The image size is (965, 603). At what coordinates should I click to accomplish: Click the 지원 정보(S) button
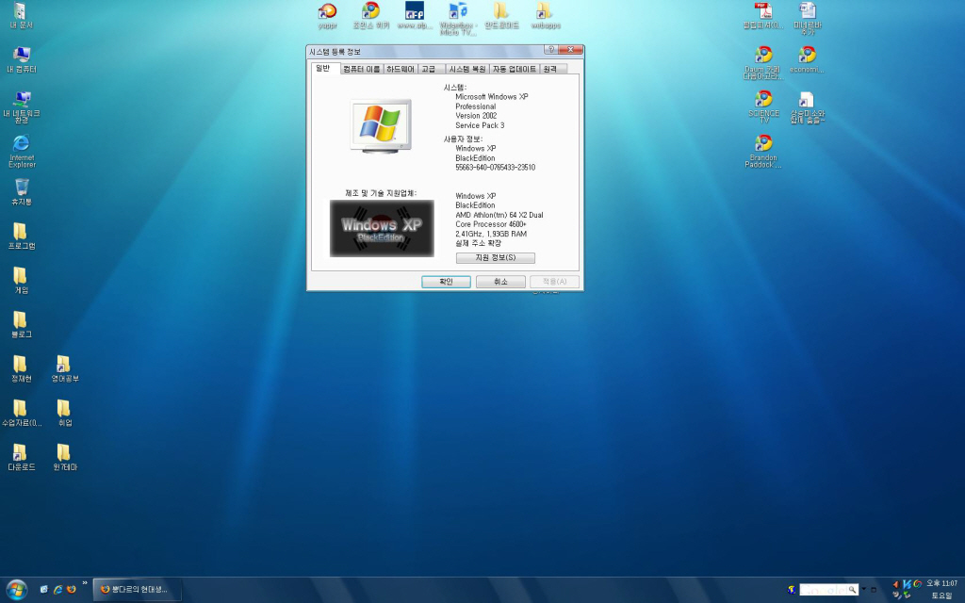tap(496, 258)
